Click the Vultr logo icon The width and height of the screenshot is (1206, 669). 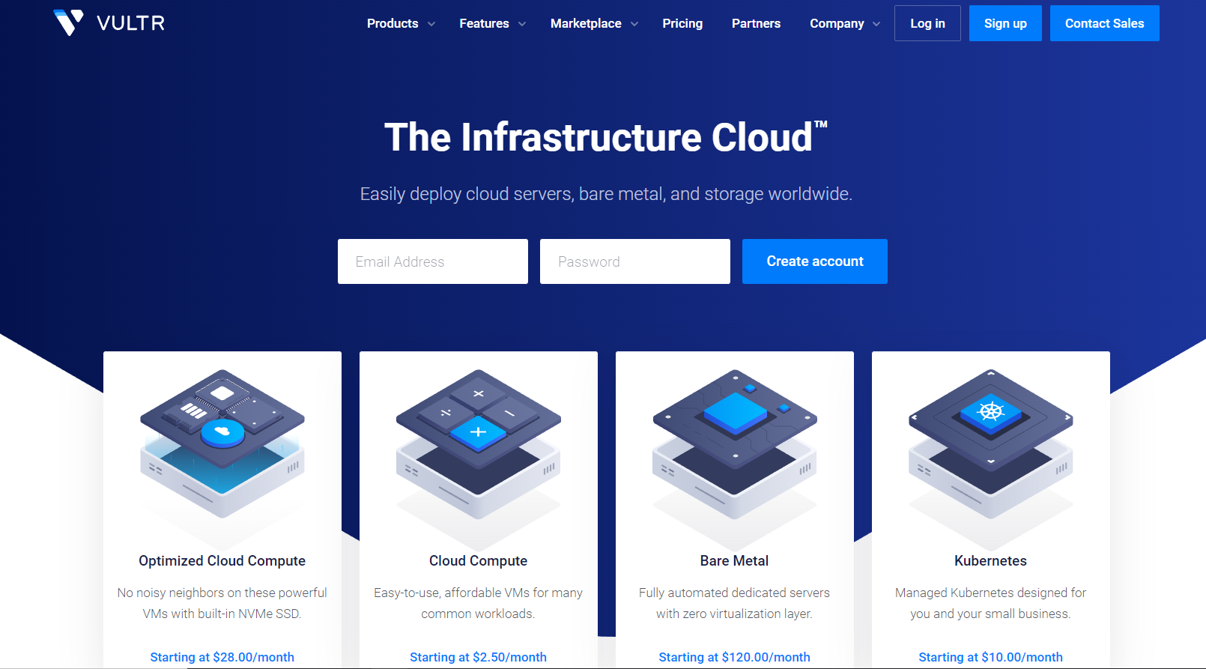click(68, 22)
